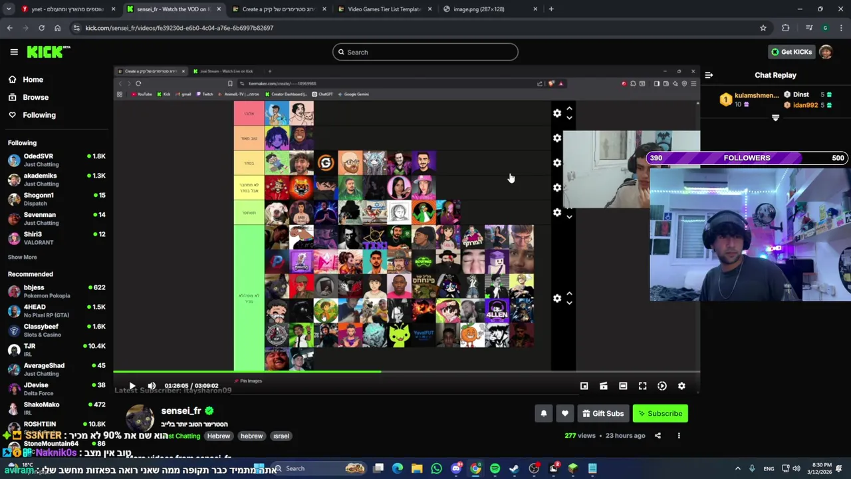
Task: Focus the Kick search field
Action: (425, 52)
